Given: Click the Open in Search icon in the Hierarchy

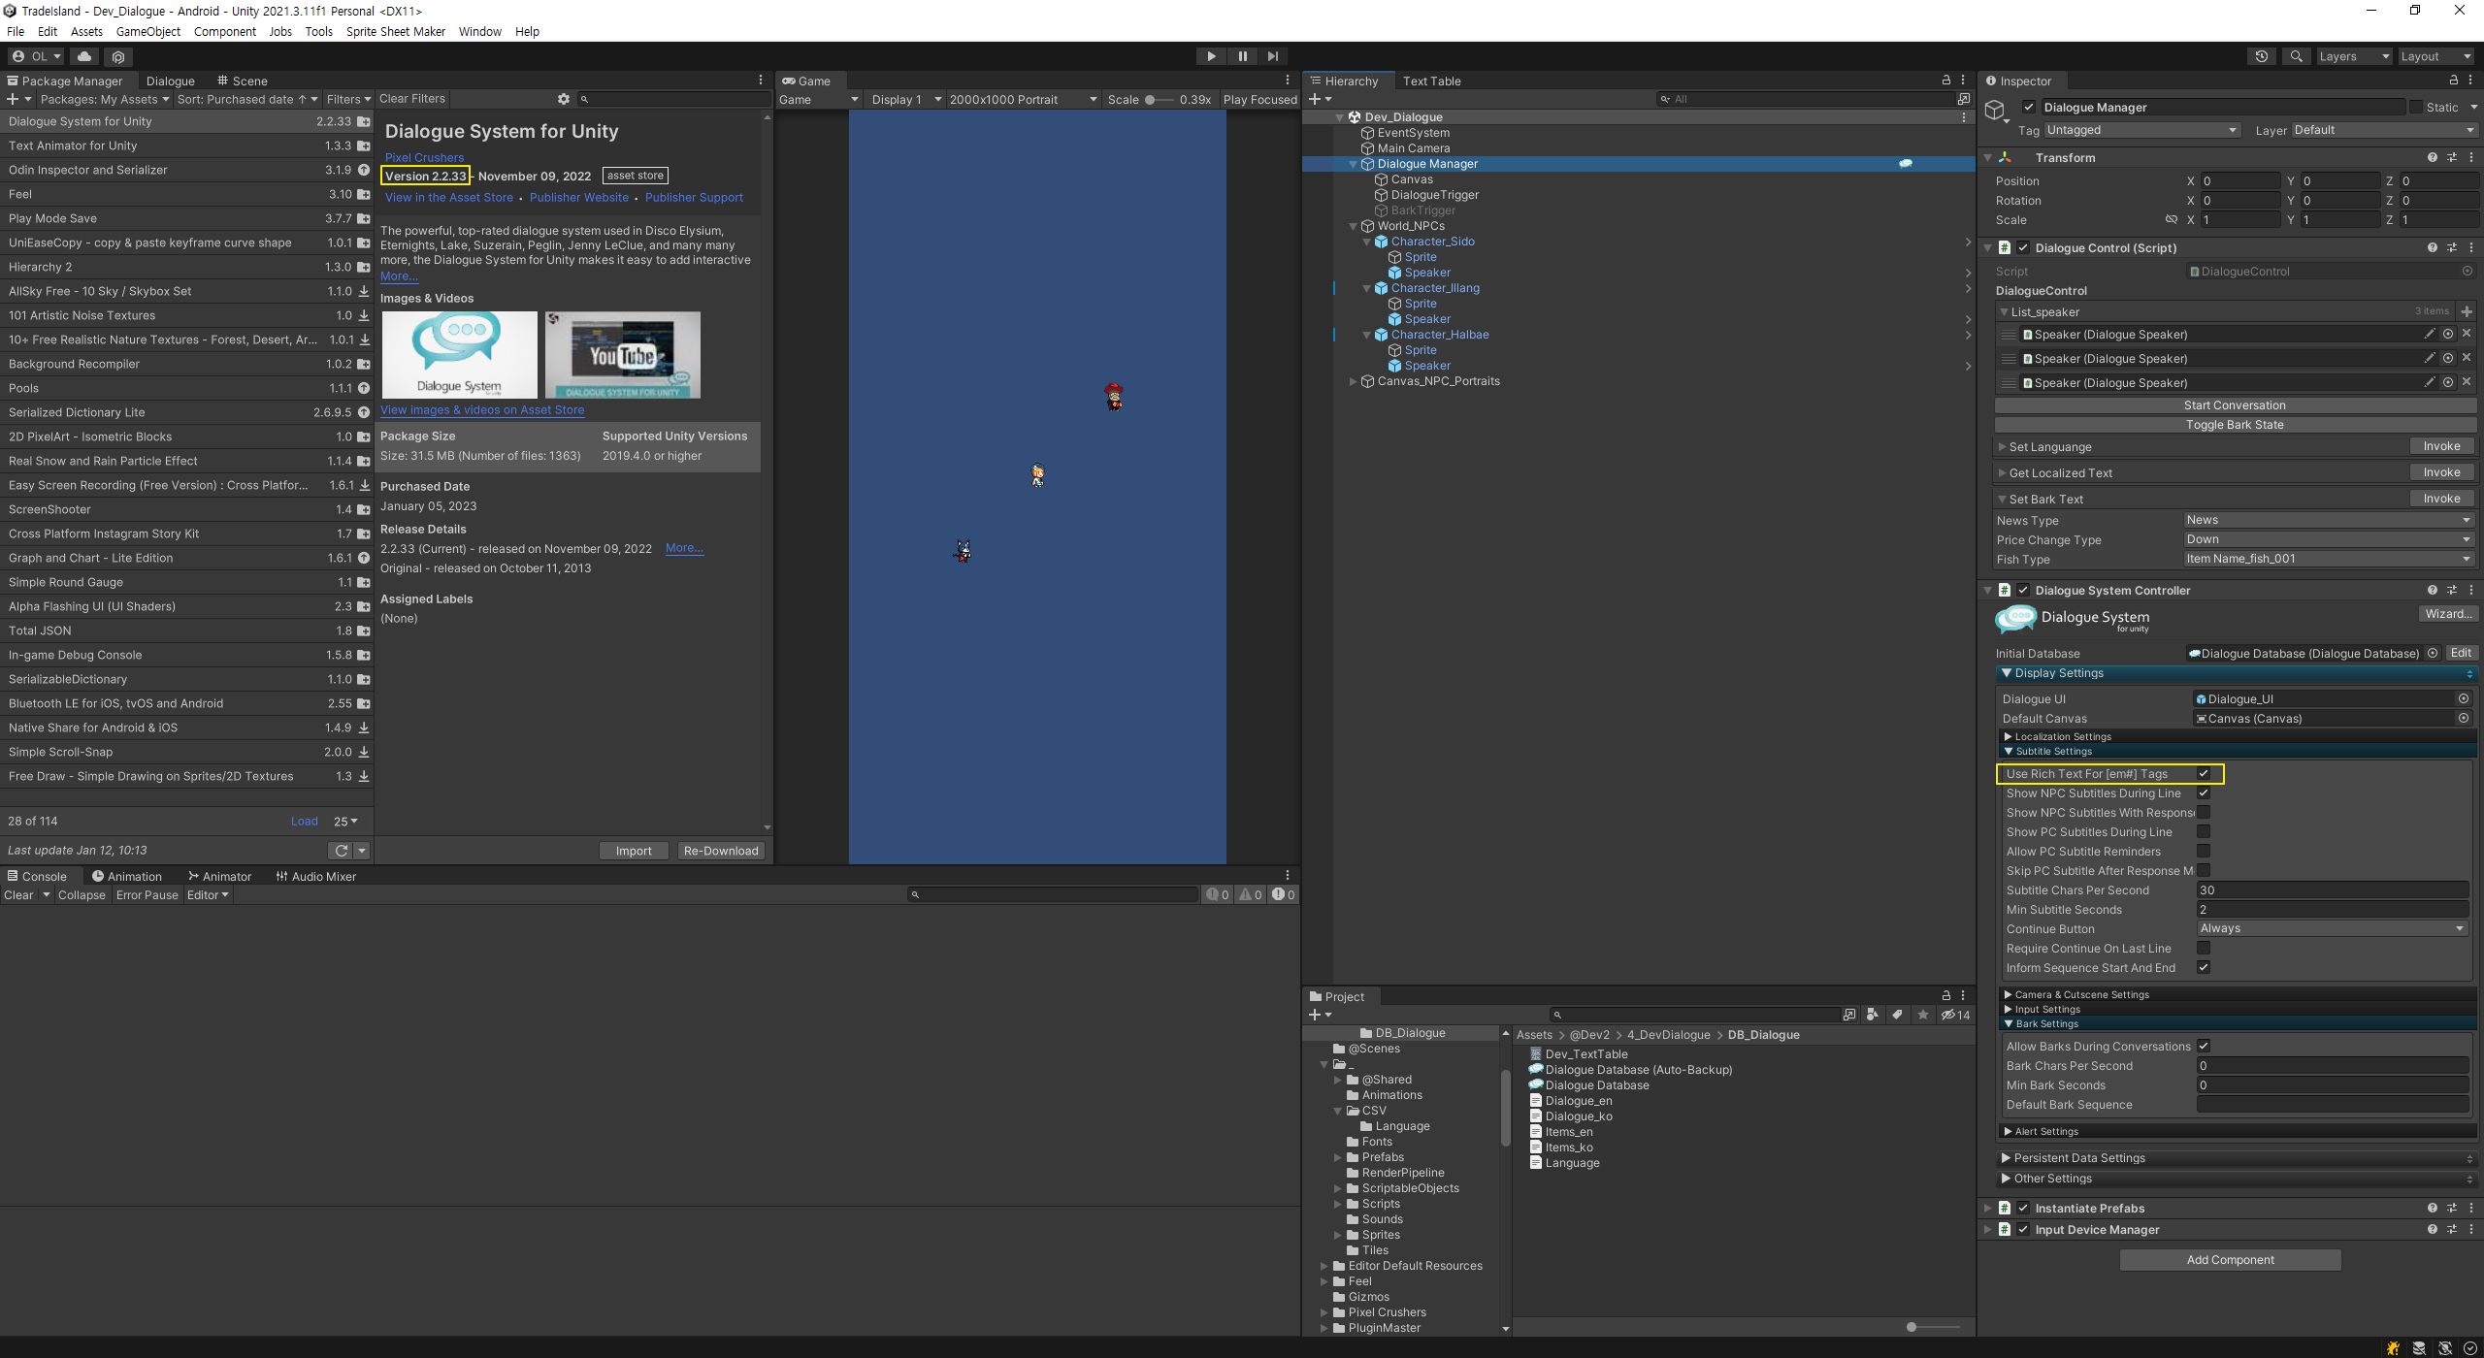Looking at the screenshot, I should tap(1964, 99).
